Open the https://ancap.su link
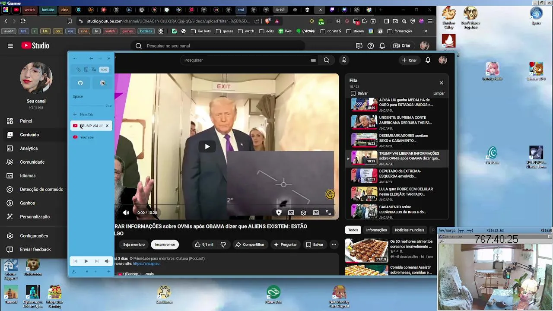Screen dimensions: 553x311 pos(146,264)
